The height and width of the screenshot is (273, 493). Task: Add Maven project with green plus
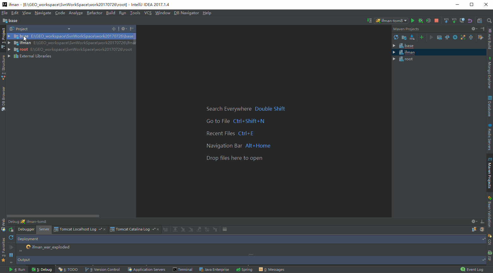[421, 37]
